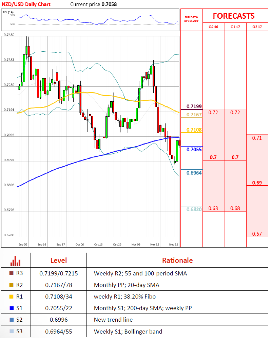Click the 'Nov 22' date axis label

click(x=174, y=244)
